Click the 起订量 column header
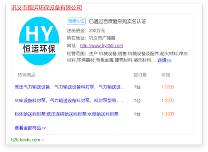 (x=140, y=75)
